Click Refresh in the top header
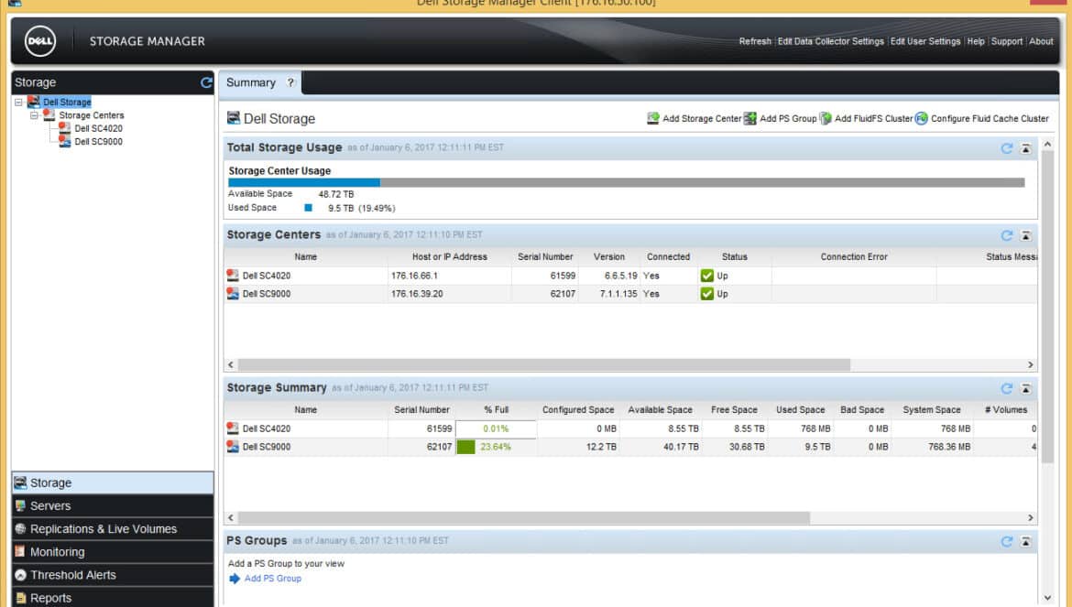Image resolution: width=1072 pixels, height=607 pixels. tap(755, 41)
